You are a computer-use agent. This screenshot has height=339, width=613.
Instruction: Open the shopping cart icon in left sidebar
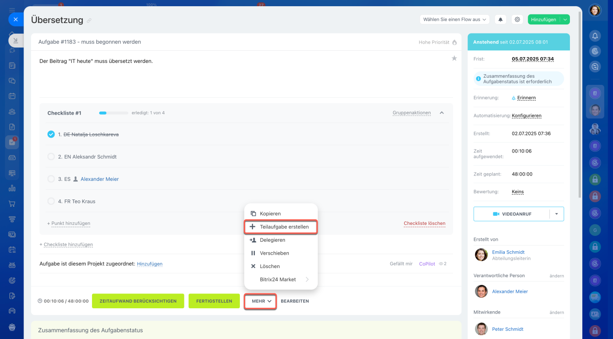(x=12, y=203)
